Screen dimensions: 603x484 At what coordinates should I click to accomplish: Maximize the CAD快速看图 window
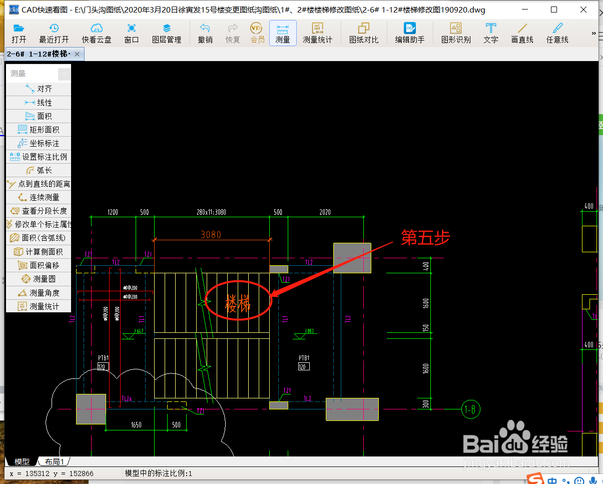click(553, 10)
